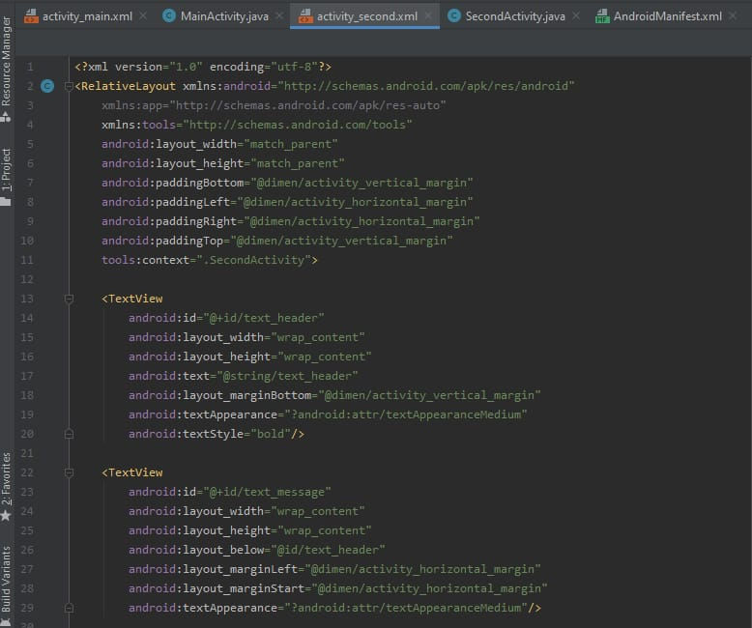752x628 pixels.
Task: Click the TextView tag on line 22
Action: tap(131, 472)
